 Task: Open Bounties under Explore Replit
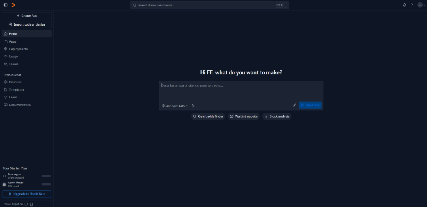(27, 82)
